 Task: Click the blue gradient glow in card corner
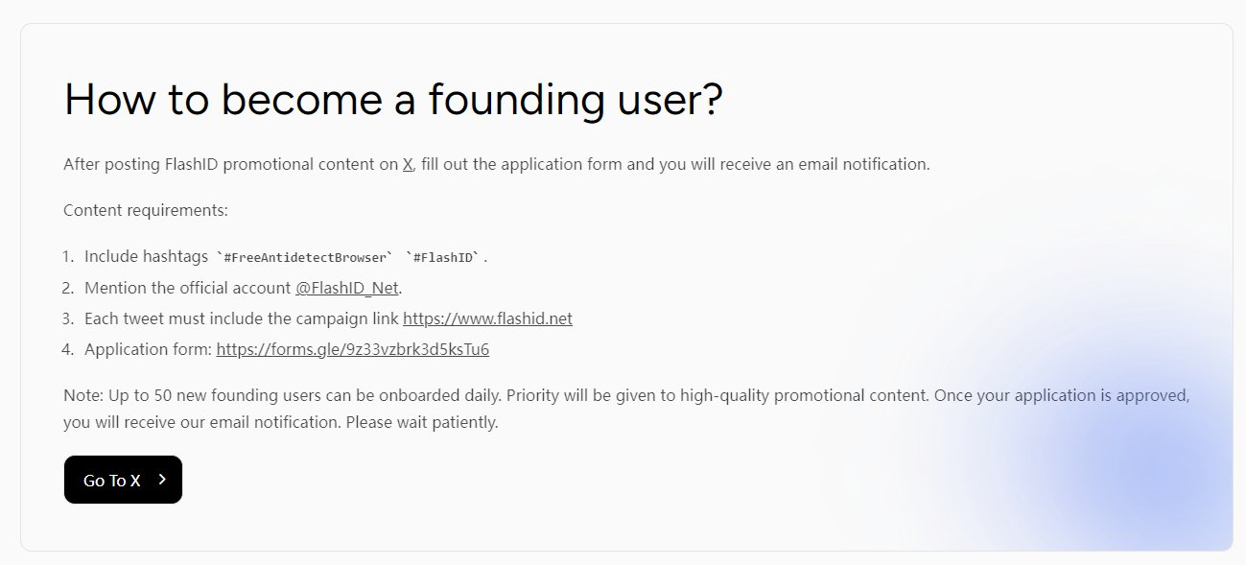[x=1141, y=470]
